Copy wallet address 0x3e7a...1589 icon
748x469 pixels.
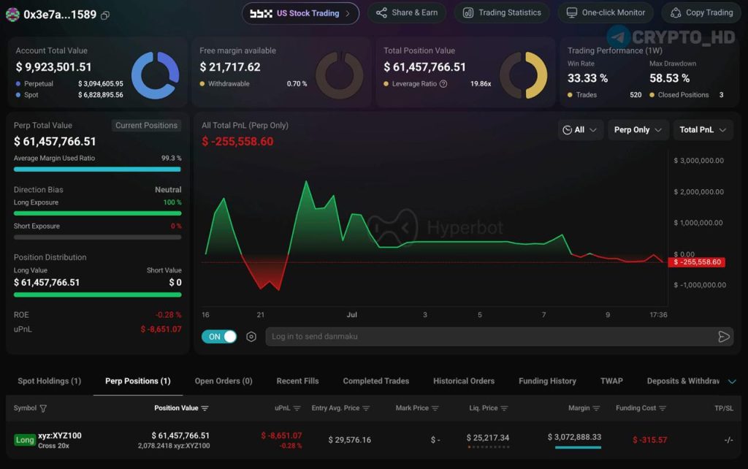click(x=105, y=15)
